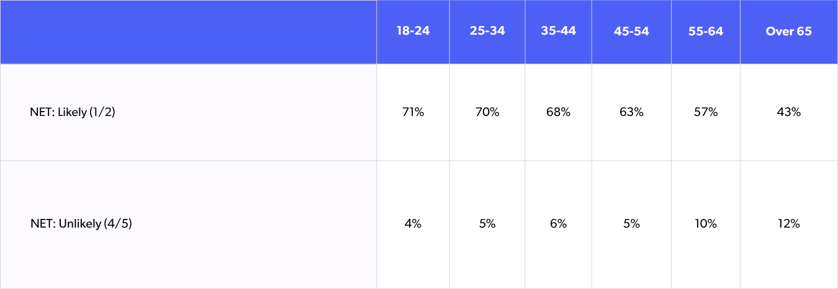Image resolution: width=838 pixels, height=289 pixels.
Task: Click the 6% cell under 35-44
Action: (x=558, y=224)
